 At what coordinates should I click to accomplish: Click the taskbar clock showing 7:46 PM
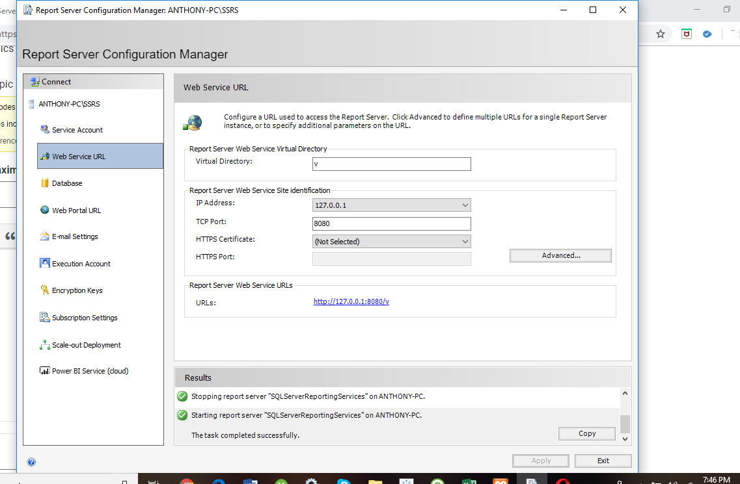(716, 479)
